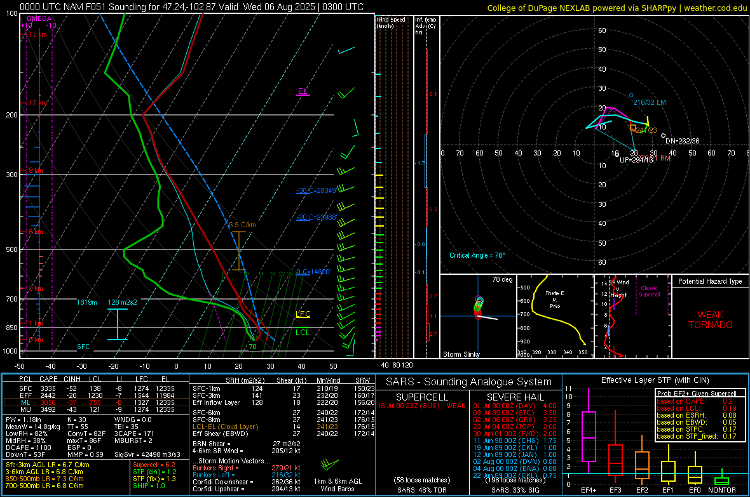Click the 0 C=14600' freezing level label
Screen dimensions: 750x497
click(x=313, y=272)
